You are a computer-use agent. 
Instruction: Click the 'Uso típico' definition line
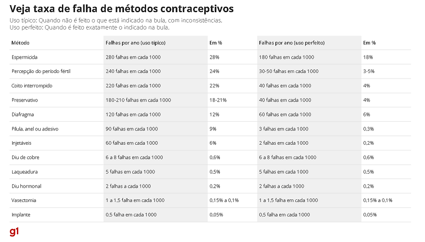[116, 20]
